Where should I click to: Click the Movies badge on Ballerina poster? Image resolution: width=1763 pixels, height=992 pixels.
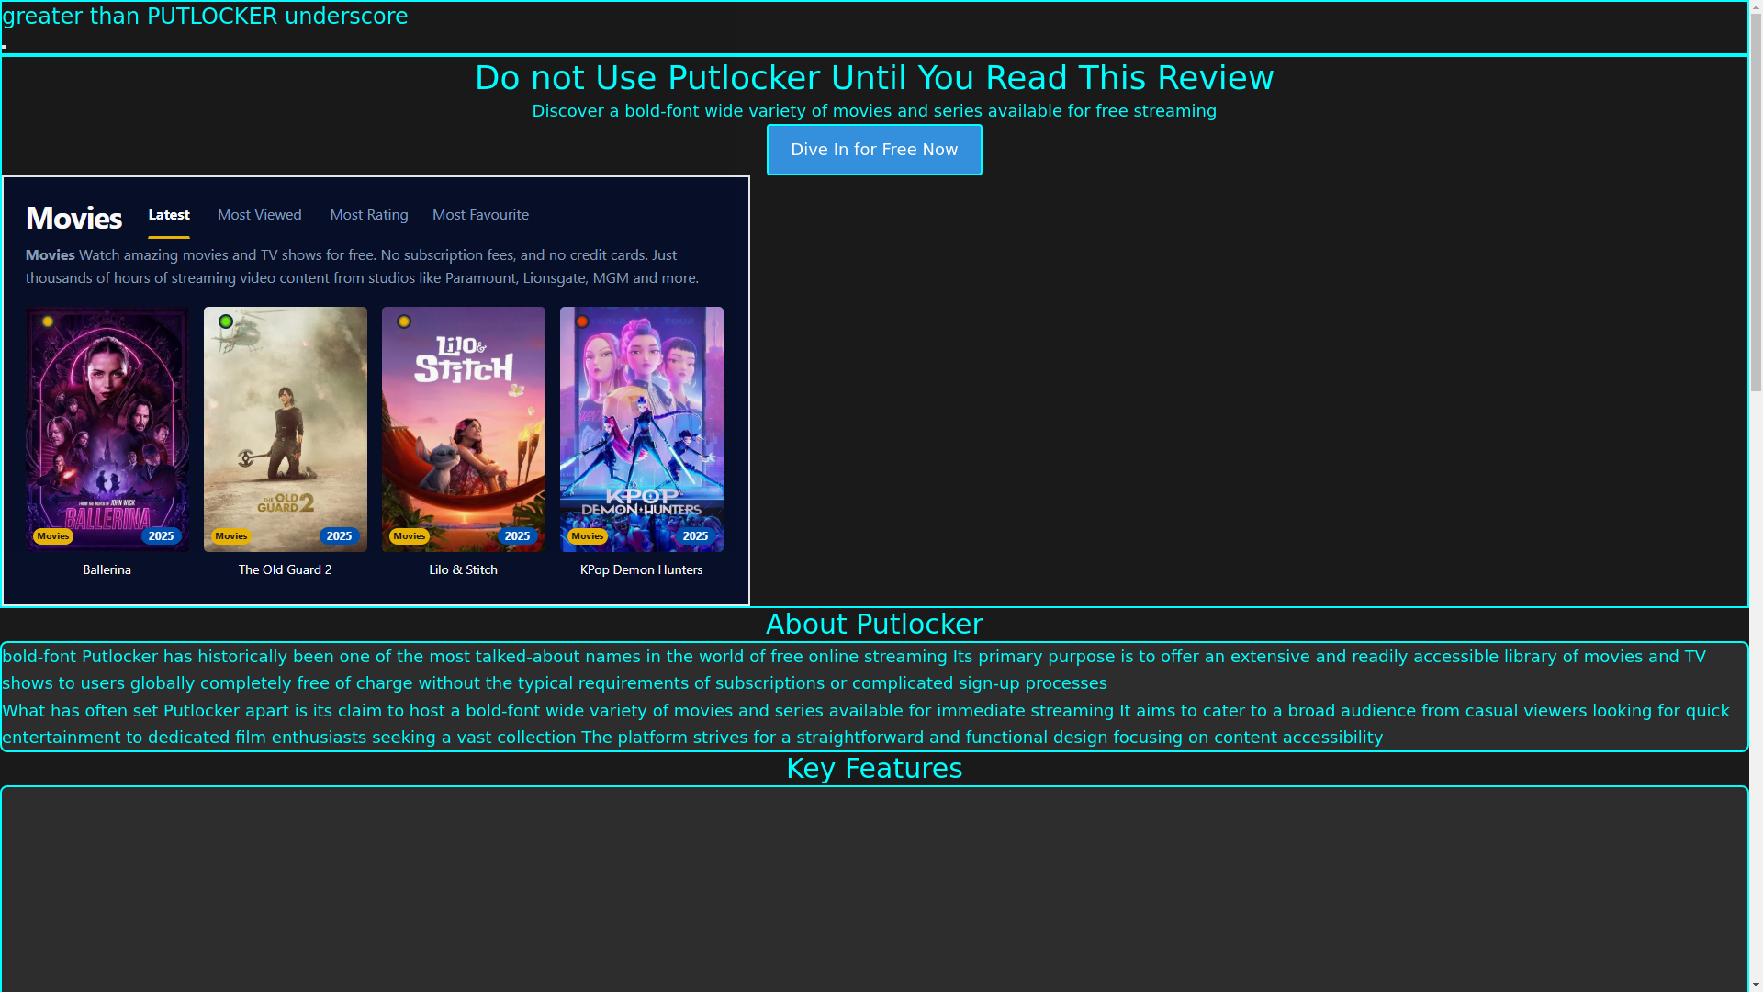(53, 536)
